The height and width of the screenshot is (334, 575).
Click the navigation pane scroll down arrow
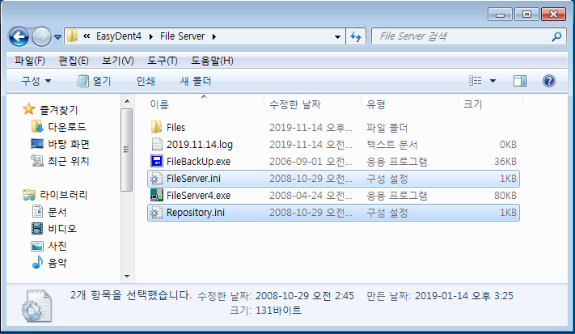pos(127,276)
